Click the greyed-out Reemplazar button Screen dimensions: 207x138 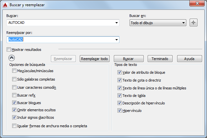(x=63, y=59)
